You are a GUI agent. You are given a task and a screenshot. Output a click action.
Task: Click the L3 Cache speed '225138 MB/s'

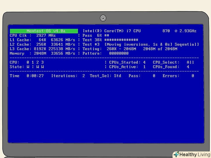coord(62,49)
